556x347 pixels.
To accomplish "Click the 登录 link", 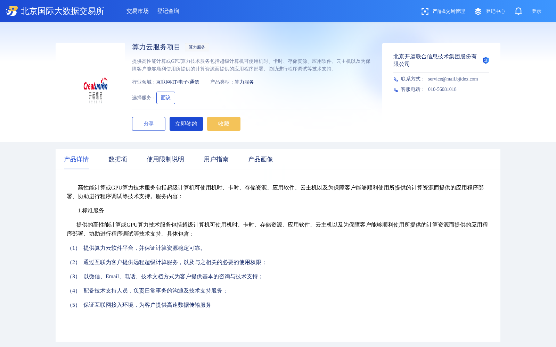I will (x=537, y=11).
